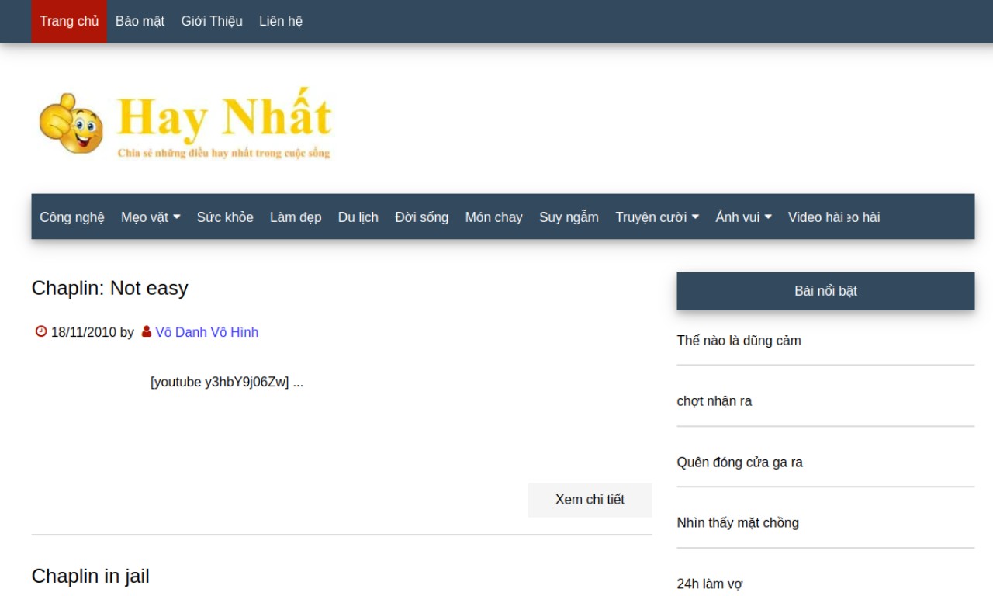Click the Bài nổi bật sidebar header
The image size is (993, 596).
[x=825, y=291]
